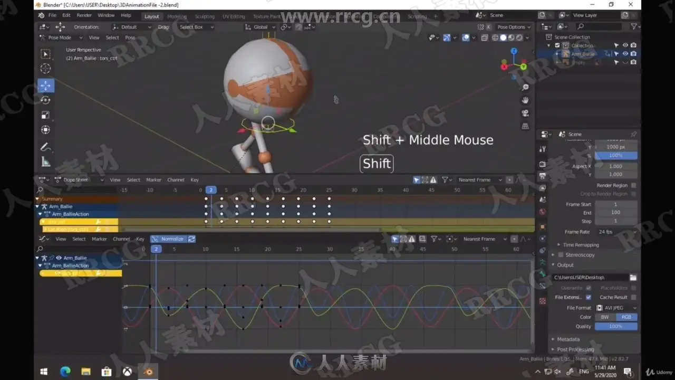Open the Frame Rate 24 fps dropdown
Screen dimensions: 675x380
(x=616, y=232)
